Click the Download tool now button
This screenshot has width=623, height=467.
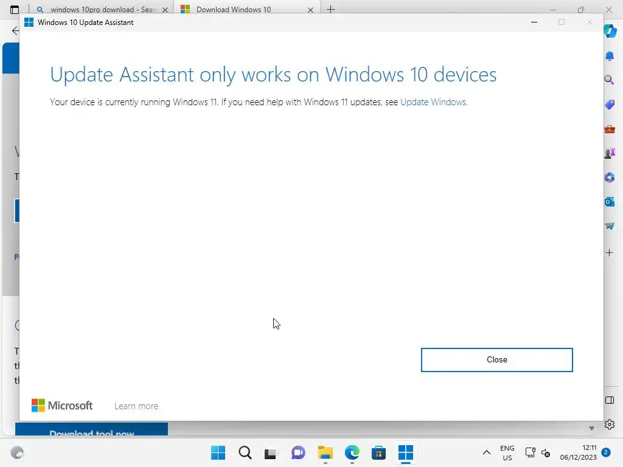click(x=91, y=430)
